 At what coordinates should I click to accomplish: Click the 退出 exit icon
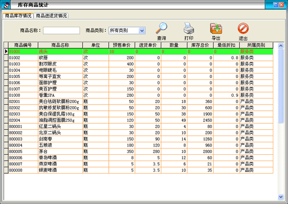tap(243, 28)
